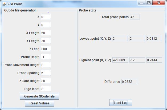Click the Reset Values button

[x=39, y=103]
